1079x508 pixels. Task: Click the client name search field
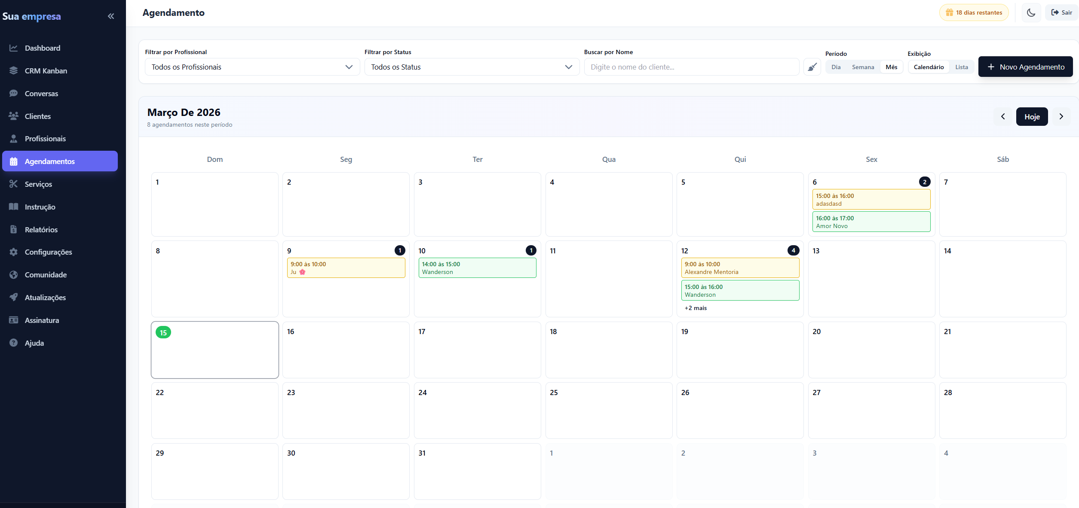pos(691,67)
